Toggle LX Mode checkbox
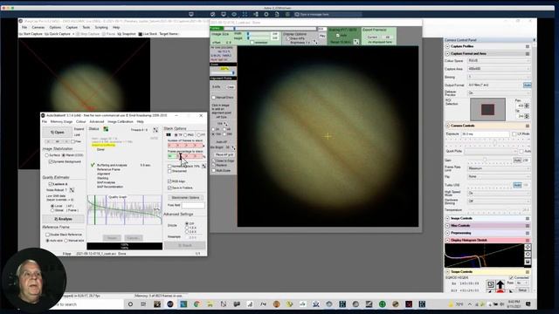Screen dimensions: 559x314 [x=514, y=133]
